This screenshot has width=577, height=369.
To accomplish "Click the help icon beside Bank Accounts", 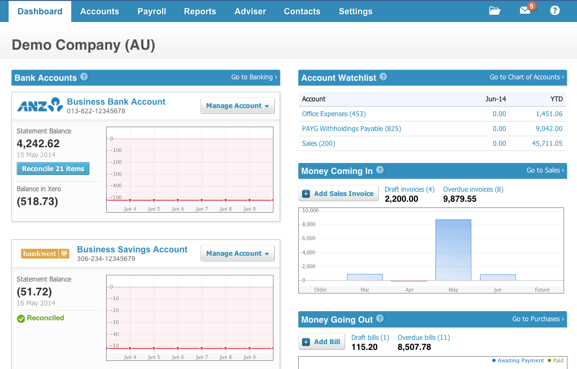I will [84, 77].
